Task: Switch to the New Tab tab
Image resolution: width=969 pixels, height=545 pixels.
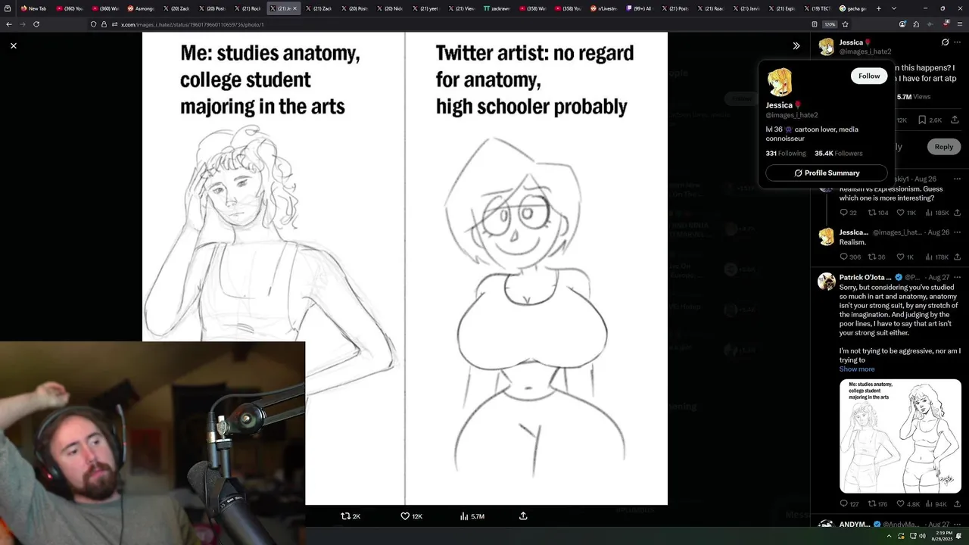Action: 34,8
